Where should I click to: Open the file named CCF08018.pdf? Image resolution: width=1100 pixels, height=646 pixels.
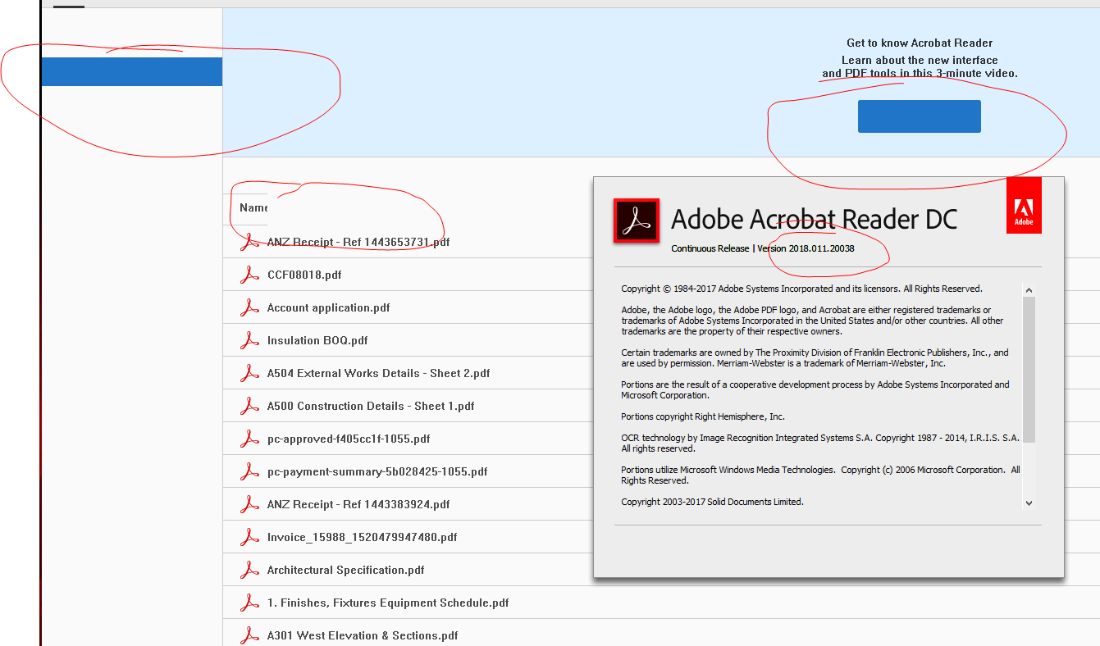304,275
